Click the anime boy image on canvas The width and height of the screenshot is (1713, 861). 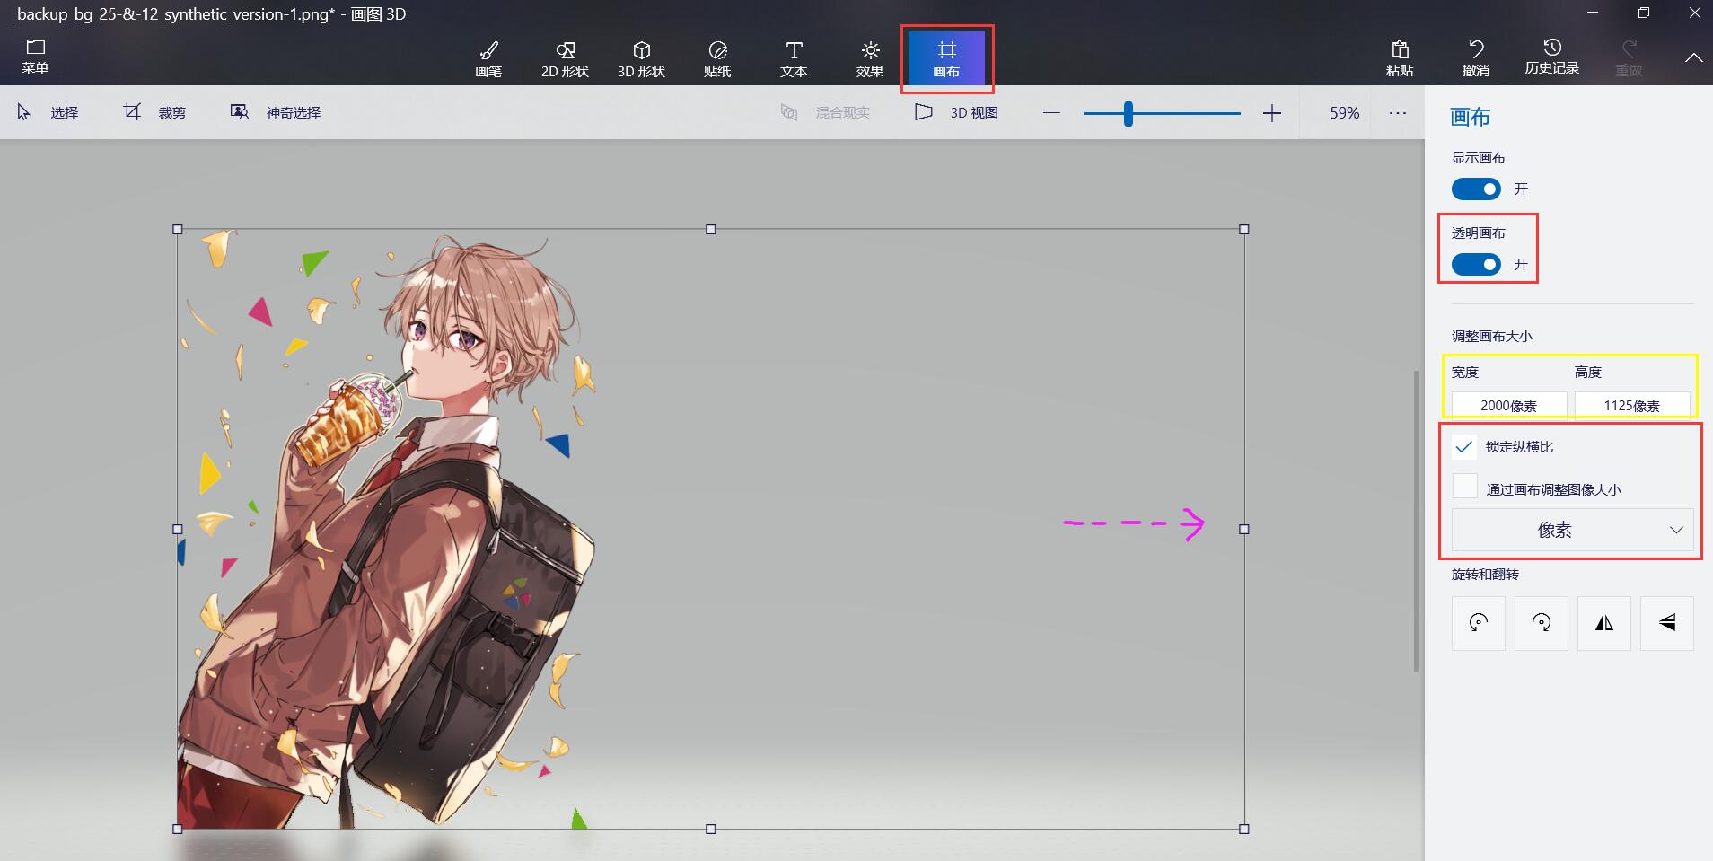(386, 530)
